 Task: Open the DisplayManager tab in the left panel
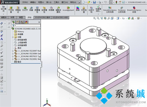[26, 22]
